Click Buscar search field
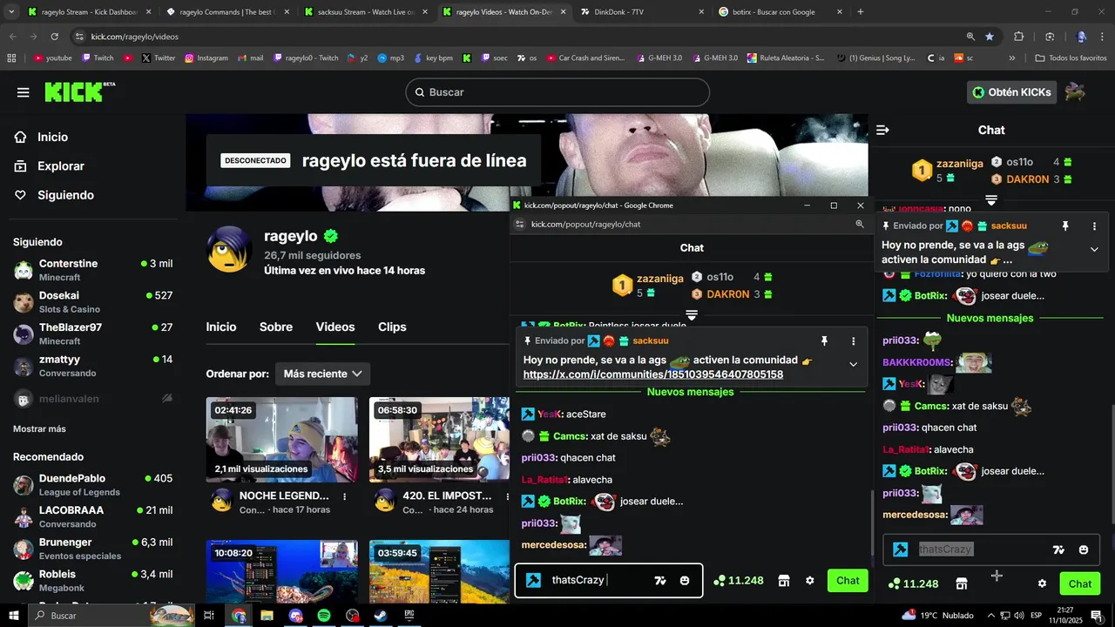The image size is (1115, 627). click(557, 92)
